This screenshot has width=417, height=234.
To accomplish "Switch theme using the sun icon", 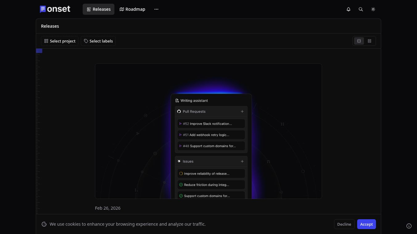I will 373,9.
